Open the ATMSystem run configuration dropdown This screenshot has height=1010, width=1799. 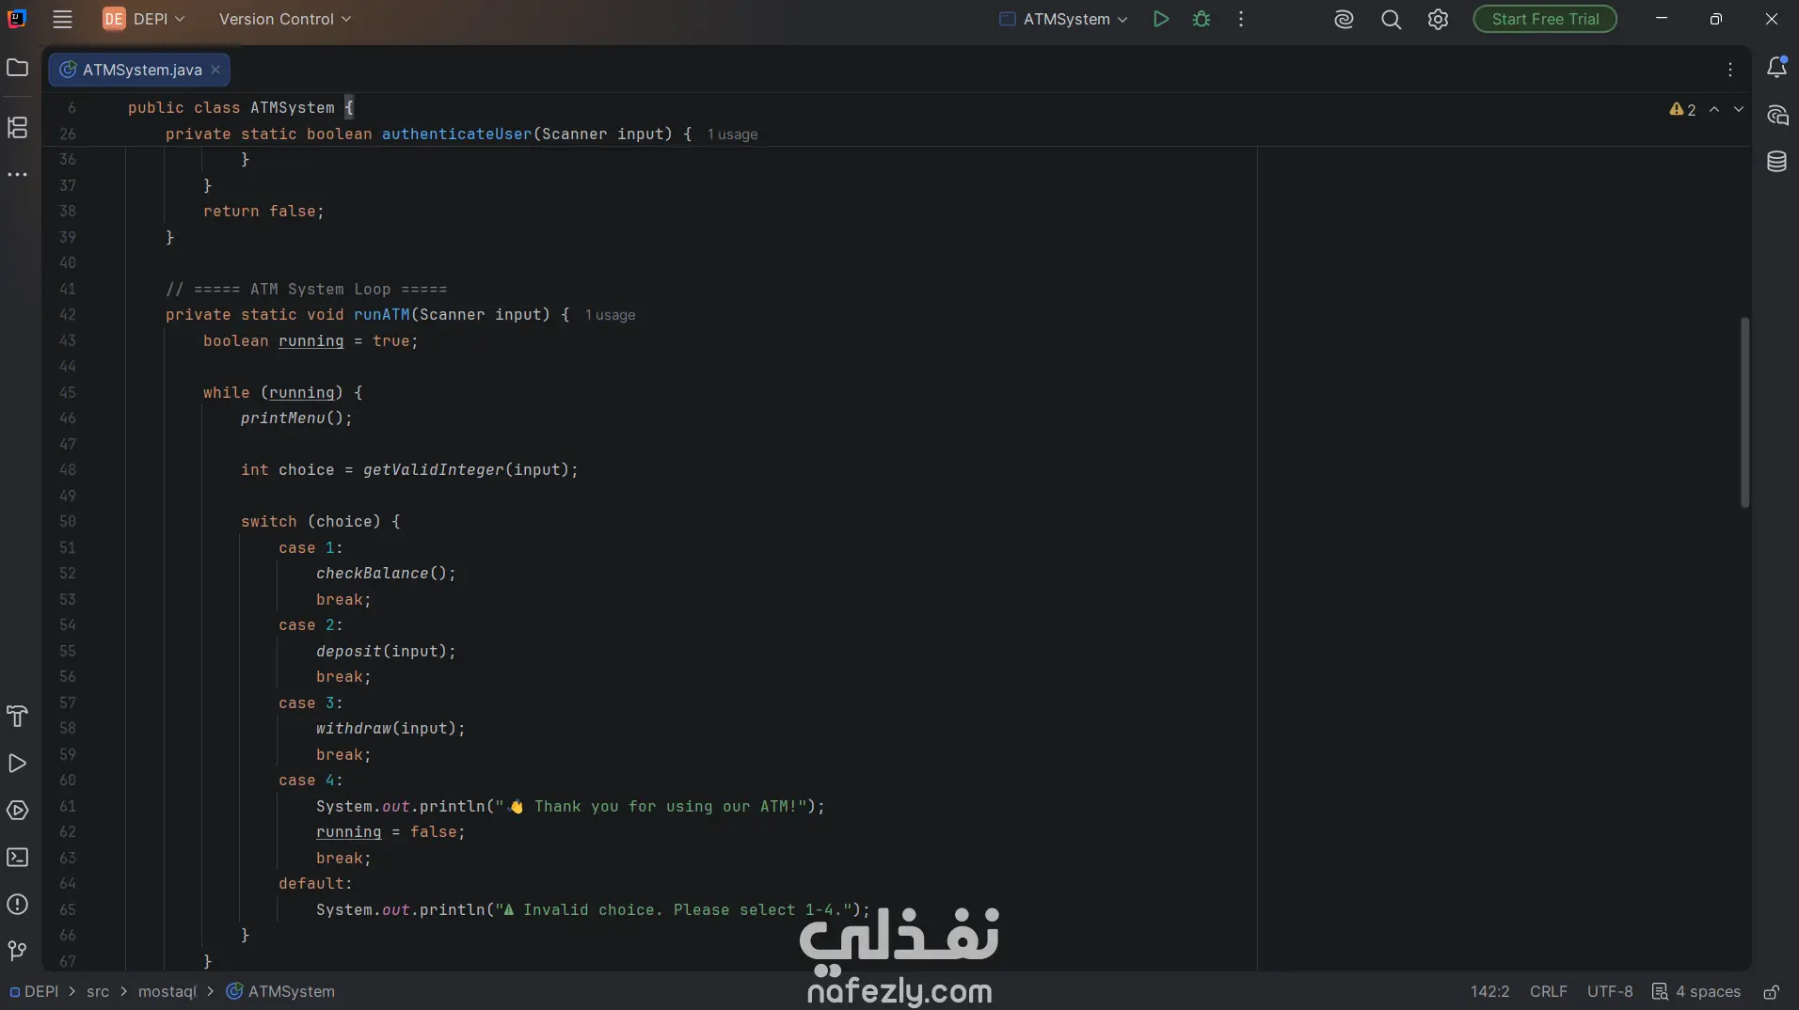point(1063,19)
